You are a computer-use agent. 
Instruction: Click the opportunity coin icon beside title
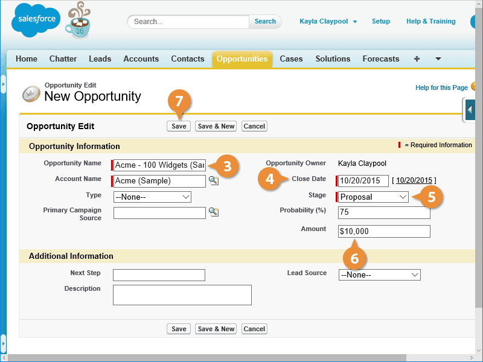tap(31, 94)
